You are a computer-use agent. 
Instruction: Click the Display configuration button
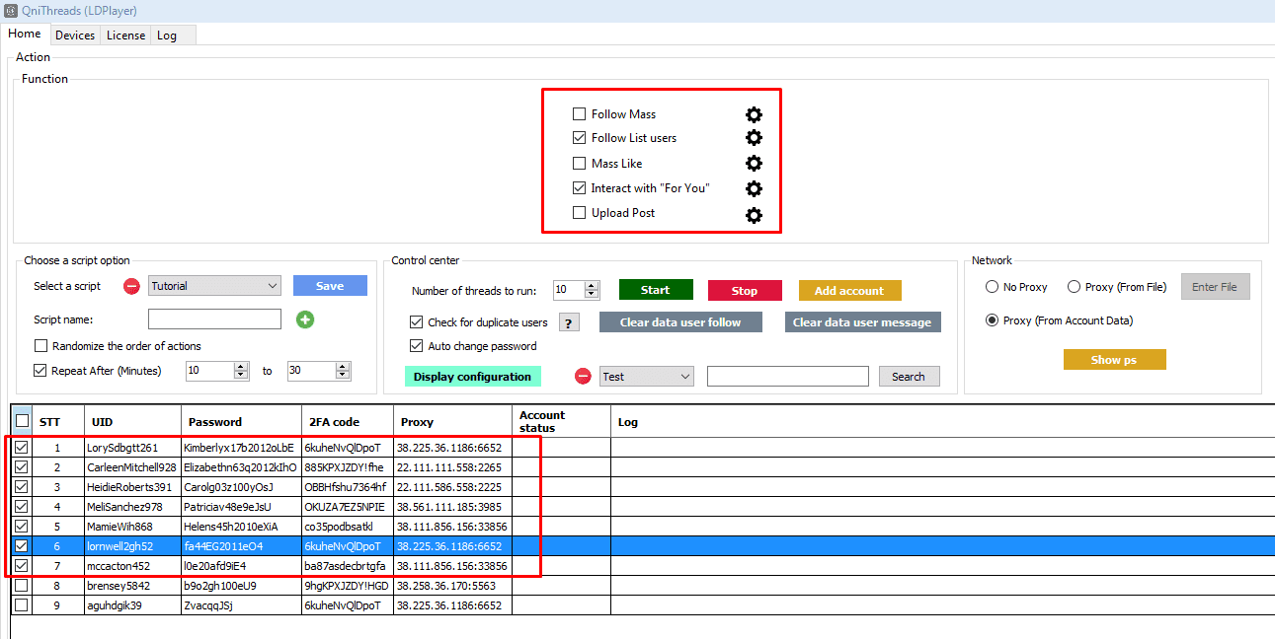pyautogui.click(x=472, y=377)
